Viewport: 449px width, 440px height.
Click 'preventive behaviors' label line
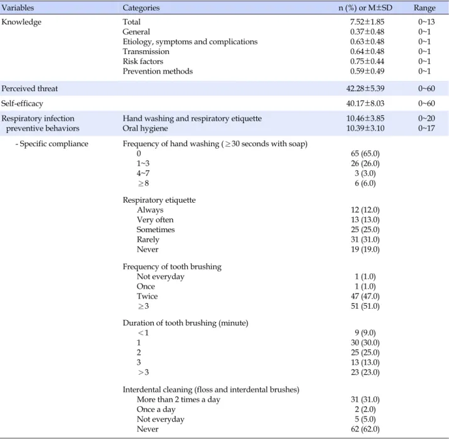pyautogui.click(x=43, y=129)
